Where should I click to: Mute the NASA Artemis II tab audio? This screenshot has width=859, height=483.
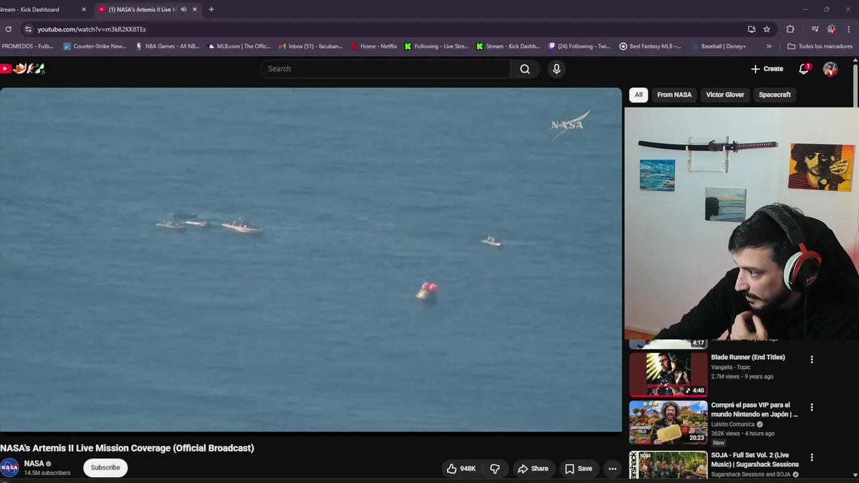[183, 9]
